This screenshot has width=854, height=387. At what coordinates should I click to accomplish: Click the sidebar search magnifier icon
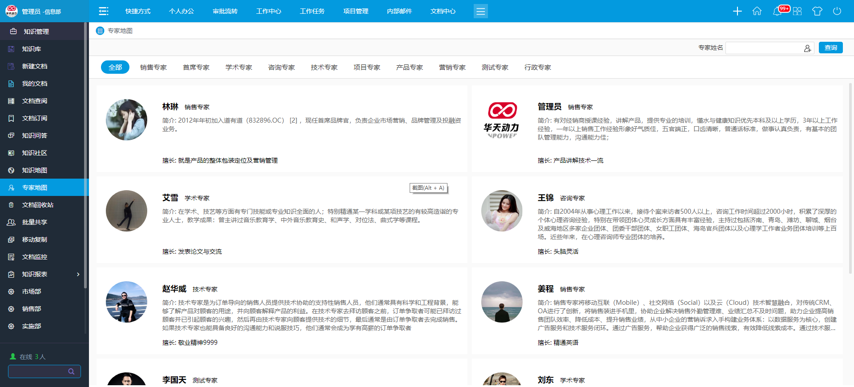[71, 371]
